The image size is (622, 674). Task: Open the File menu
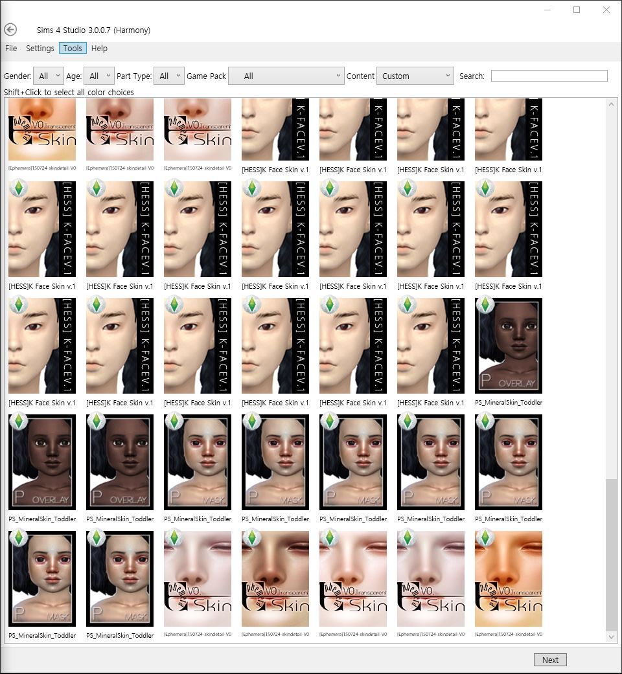point(11,49)
